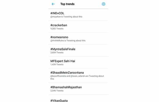Open the #MyntraSaleFinale trend
This screenshot has width=159, height=102.
(x=63, y=49)
